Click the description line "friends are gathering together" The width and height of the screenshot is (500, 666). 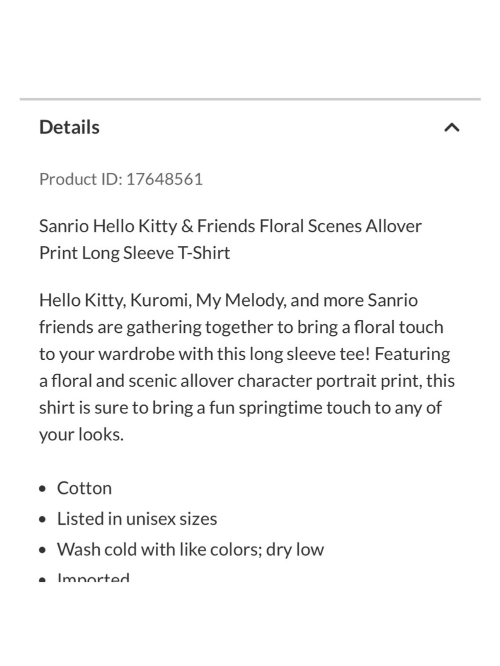coord(241,327)
